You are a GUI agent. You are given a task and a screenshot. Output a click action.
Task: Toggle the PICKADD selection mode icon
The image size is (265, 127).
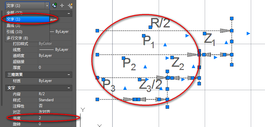(x=54, y=5)
